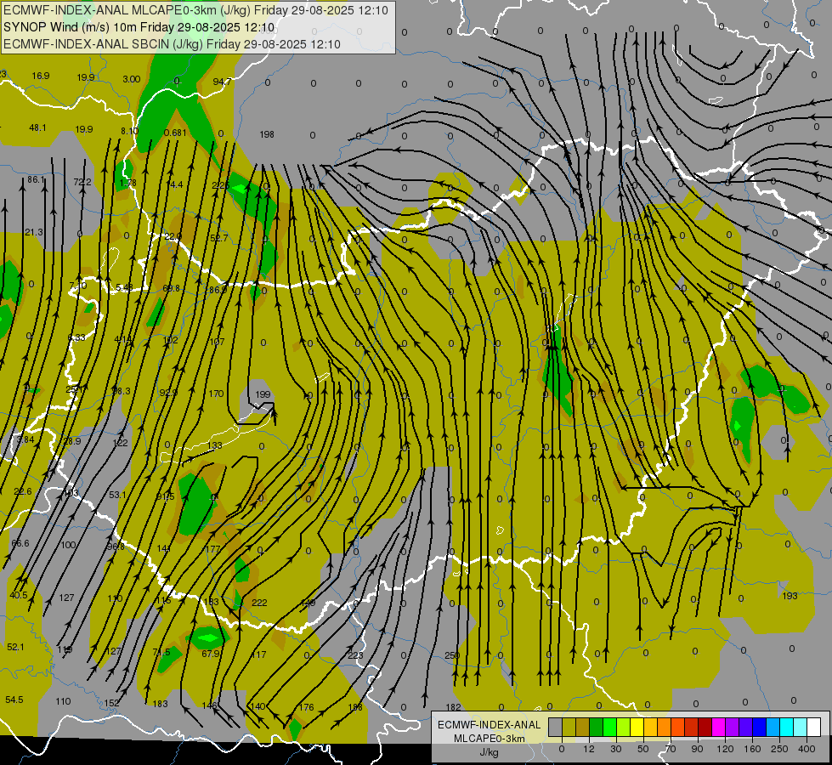Screen dimensions: 832x765
Task: Click the map value 198
Action: [267, 134]
